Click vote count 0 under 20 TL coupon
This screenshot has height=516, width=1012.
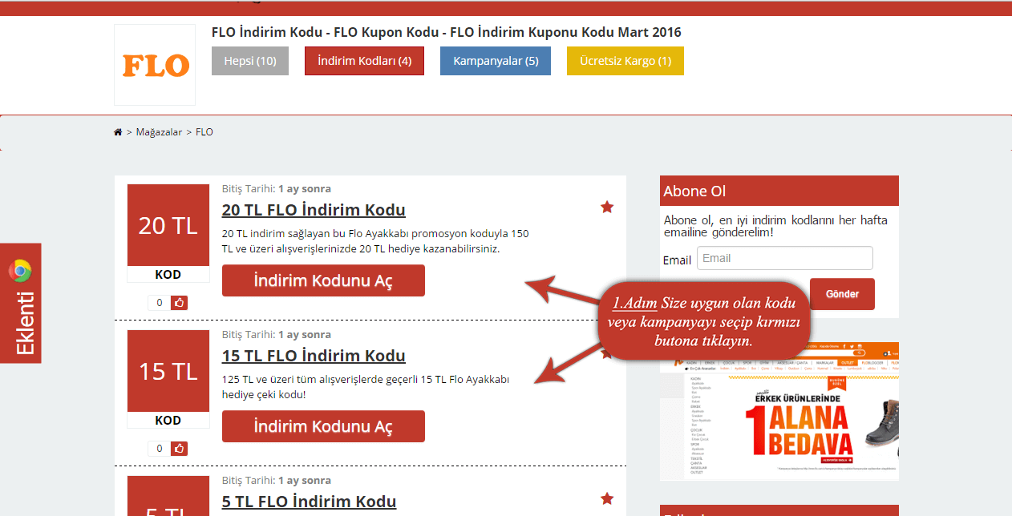160,303
